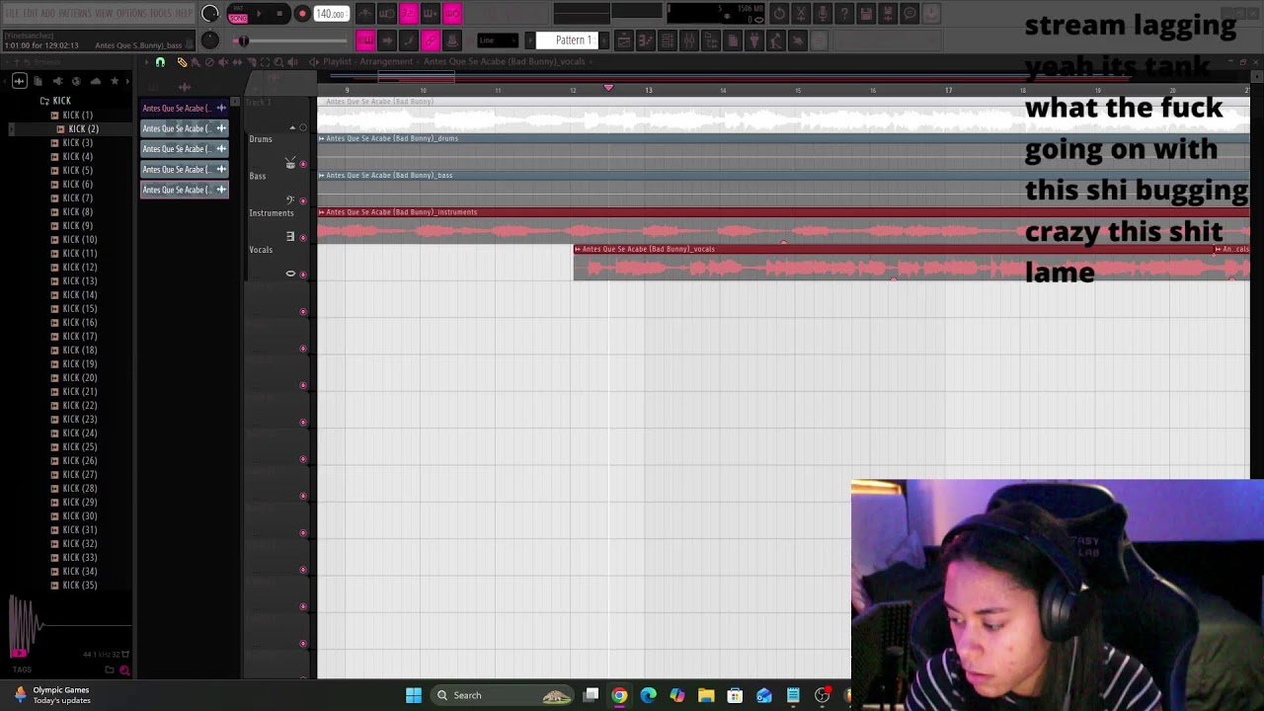Select the Mute tool in playlist toolbar
This screenshot has width=1264, height=711.
223,62
